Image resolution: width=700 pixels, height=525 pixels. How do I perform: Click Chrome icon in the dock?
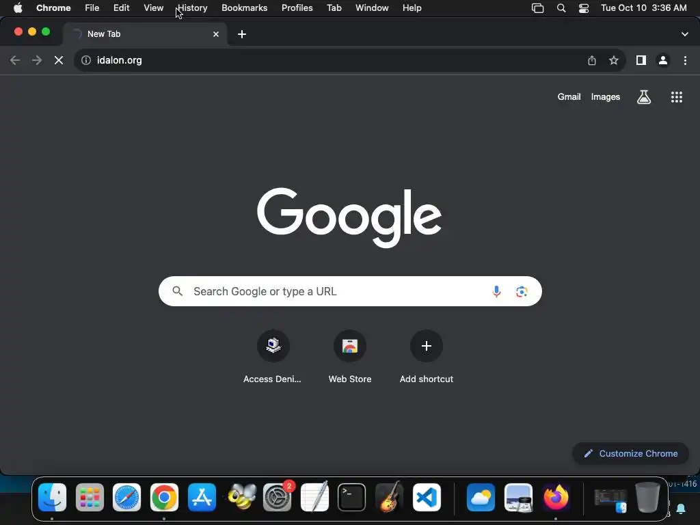click(164, 498)
